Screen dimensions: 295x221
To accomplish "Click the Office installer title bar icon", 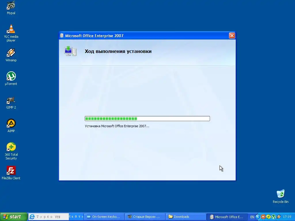I will (x=62, y=35).
